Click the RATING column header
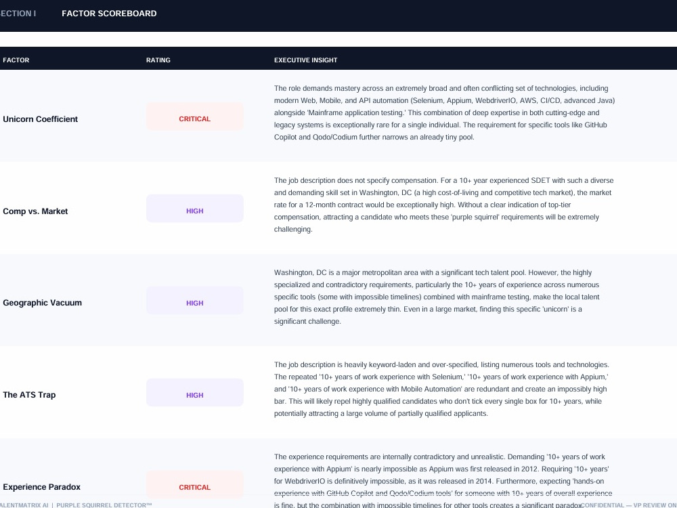Viewport: 677px width, 508px height. pos(158,60)
